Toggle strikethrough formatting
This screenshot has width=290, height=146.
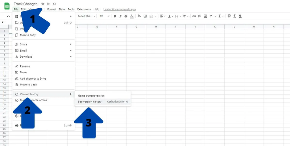point(126,16)
